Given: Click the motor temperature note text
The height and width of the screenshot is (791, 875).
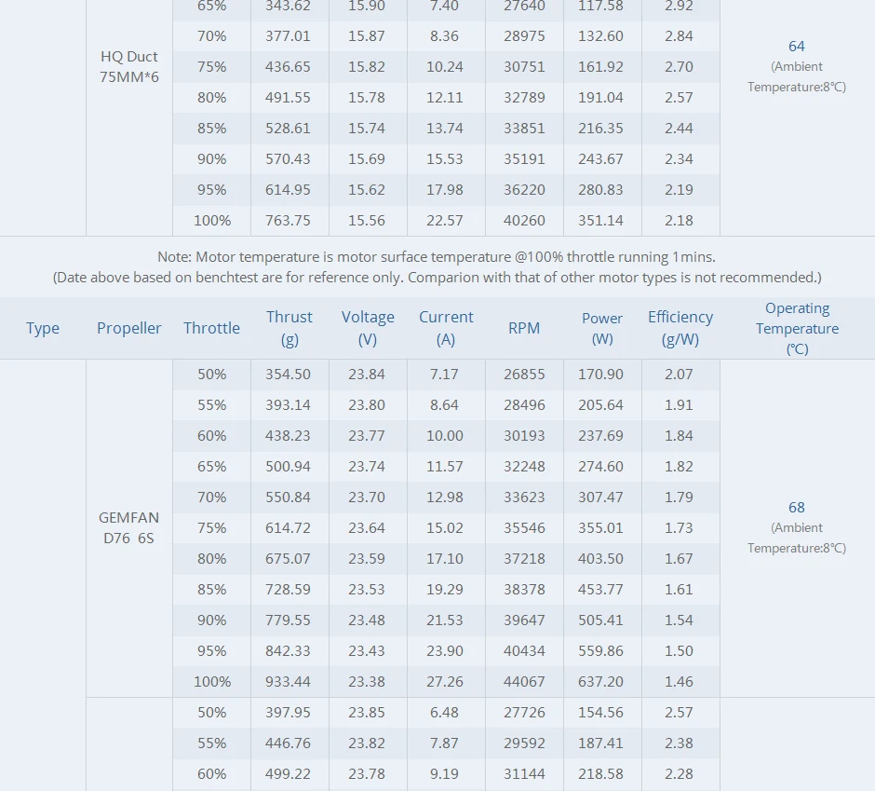Looking at the screenshot, I should click(x=437, y=257).
